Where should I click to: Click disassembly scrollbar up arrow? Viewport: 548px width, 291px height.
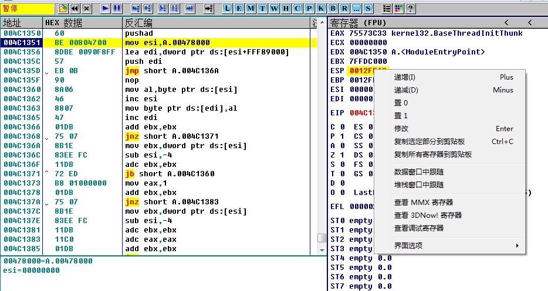(x=322, y=23)
